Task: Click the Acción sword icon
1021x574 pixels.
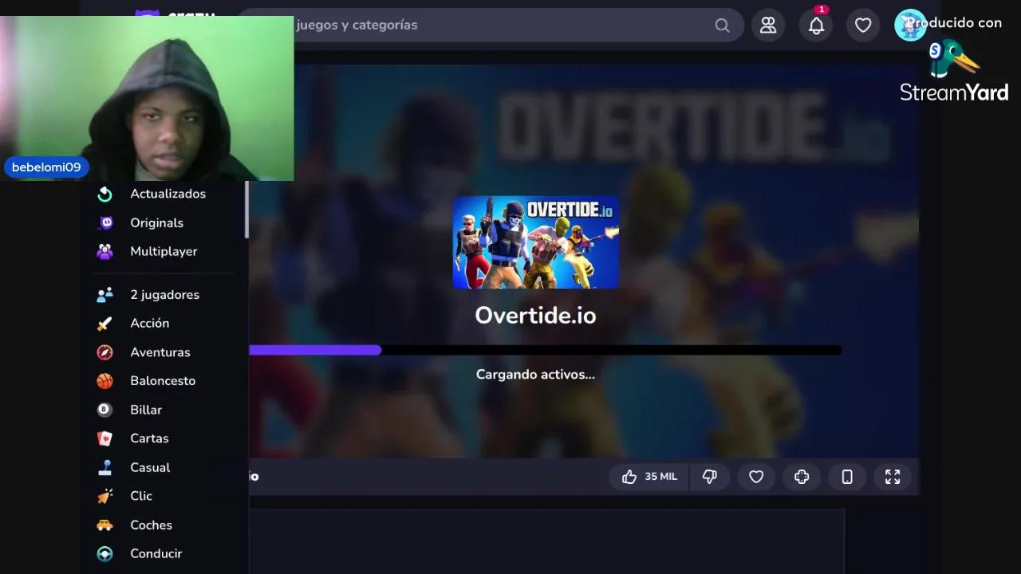Action: coord(104,324)
